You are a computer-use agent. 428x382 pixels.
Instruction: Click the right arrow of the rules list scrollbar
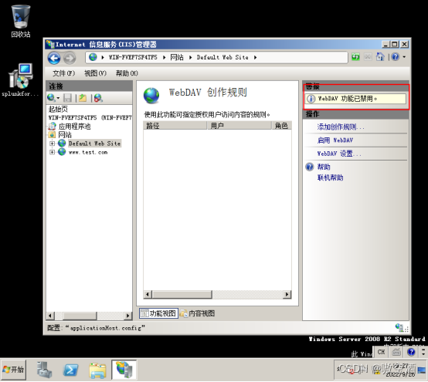click(287, 295)
